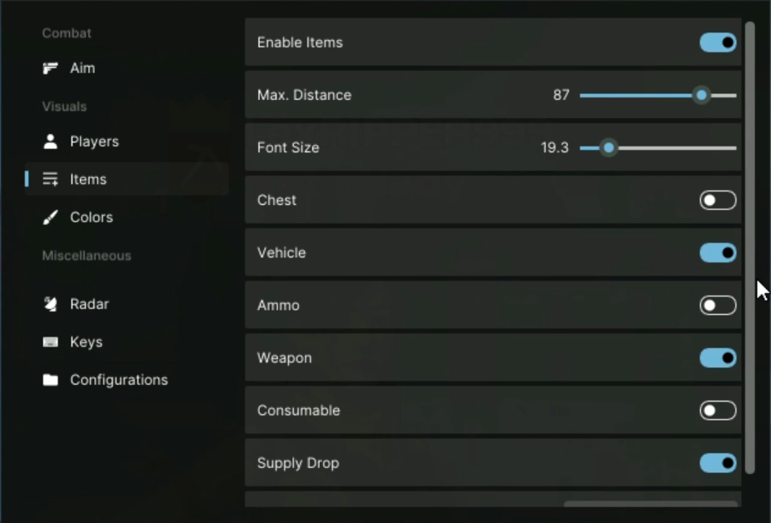This screenshot has height=523, width=771.
Task: Click the keyboard icon beside Keys
Action: click(x=51, y=342)
